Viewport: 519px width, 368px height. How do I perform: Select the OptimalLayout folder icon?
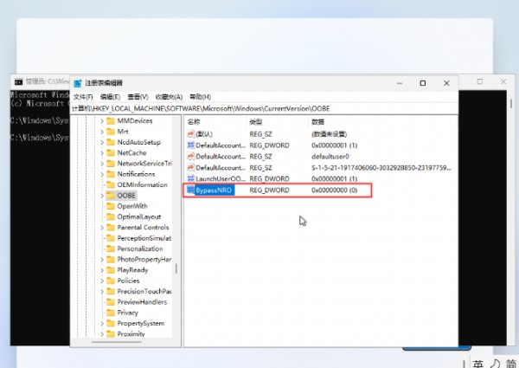coord(111,216)
